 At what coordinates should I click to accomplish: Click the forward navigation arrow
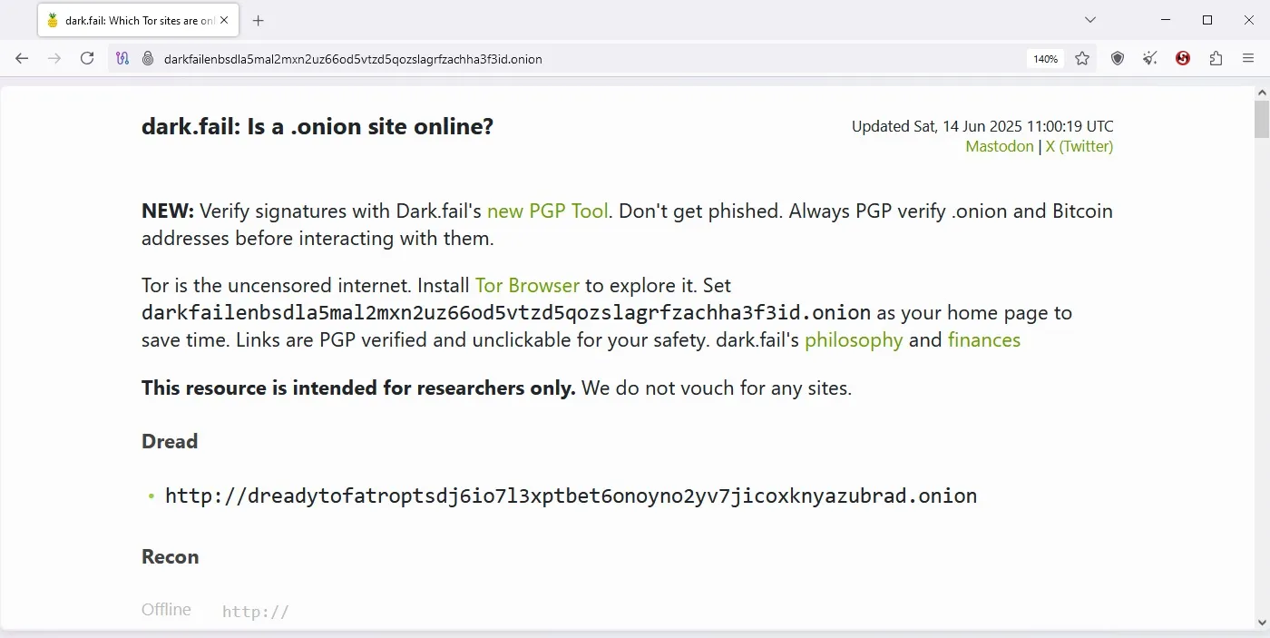click(x=54, y=58)
